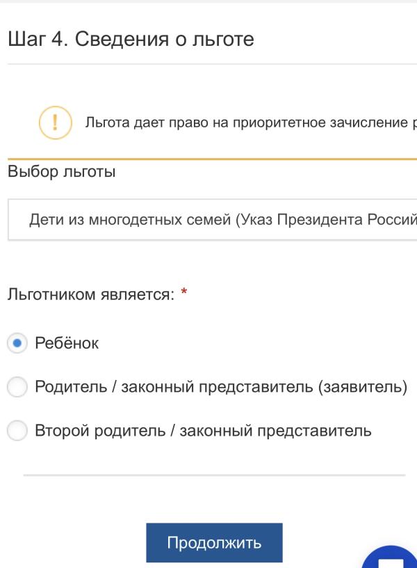Click the Выбор льготы field label

[x=62, y=172]
